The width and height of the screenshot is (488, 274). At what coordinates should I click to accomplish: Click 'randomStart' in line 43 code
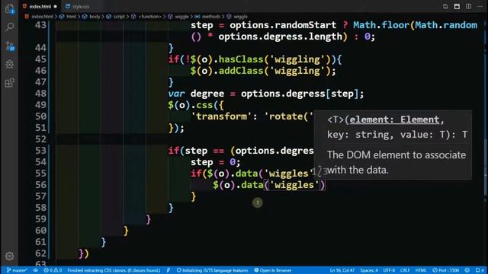(306, 25)
